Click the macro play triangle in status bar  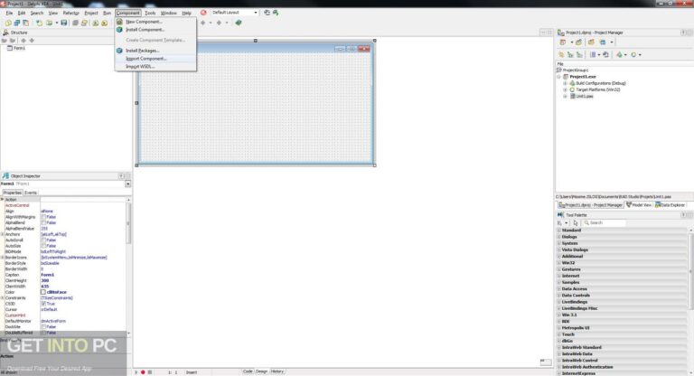click(136, 372)
